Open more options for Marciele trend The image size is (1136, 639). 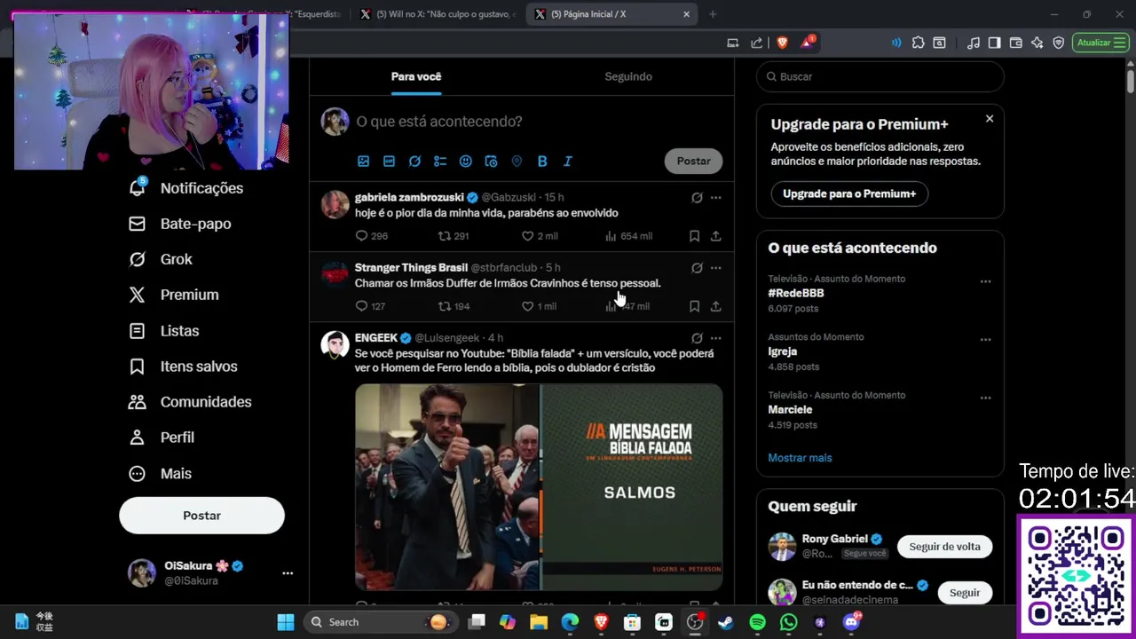tap(985, 398)
